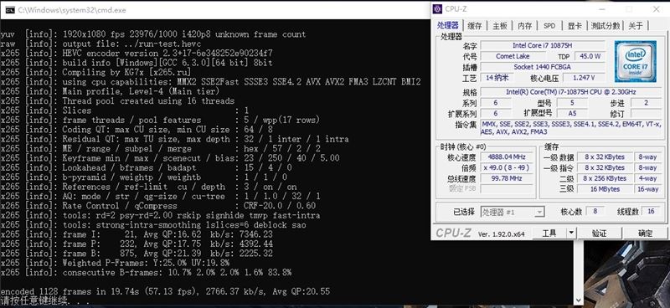The width and height of the screenshot is (670, 308).
Task: Switch to the 内存 tab
Action: point(525,26)
